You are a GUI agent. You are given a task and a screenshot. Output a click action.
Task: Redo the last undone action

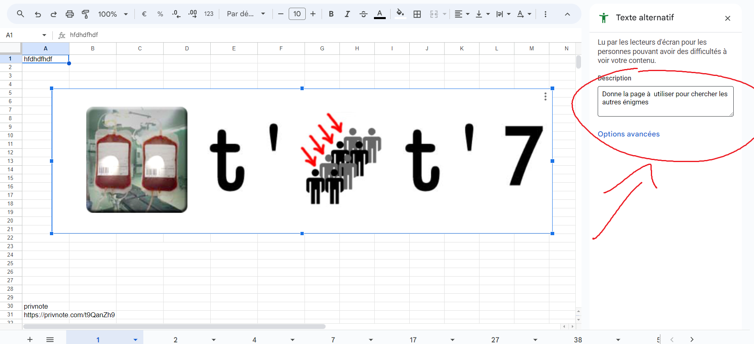[x=54, y=14]
